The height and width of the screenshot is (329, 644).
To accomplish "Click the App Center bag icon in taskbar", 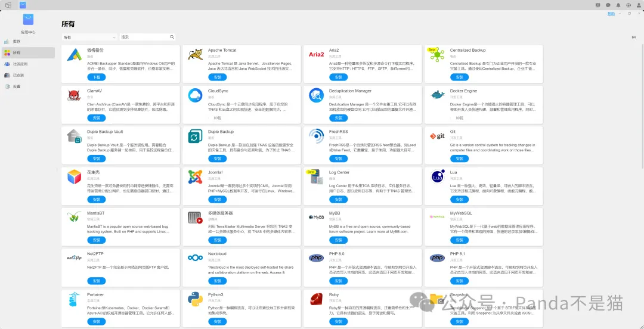I will click(23, 5).
